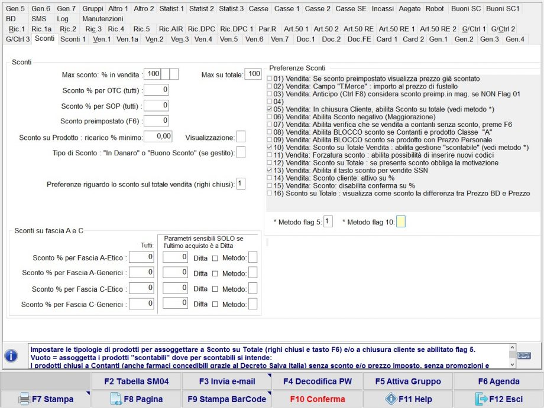The height and width of the screenshot is (408, 544).
Task: Switch to the Sconti 1 tab
Action: [72, 39]
